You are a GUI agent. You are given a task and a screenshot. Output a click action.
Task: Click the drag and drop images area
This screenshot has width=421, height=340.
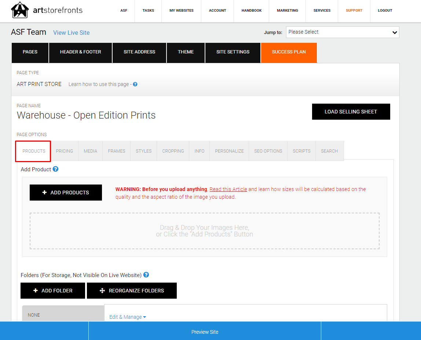point(205,231)
